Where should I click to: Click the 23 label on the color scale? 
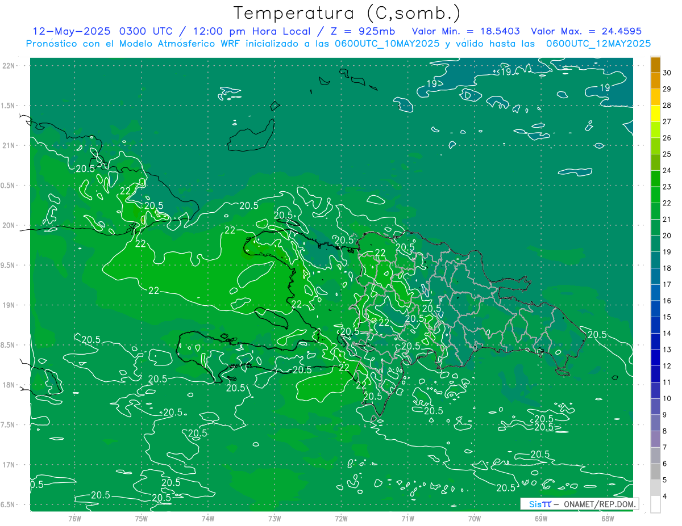667,187
